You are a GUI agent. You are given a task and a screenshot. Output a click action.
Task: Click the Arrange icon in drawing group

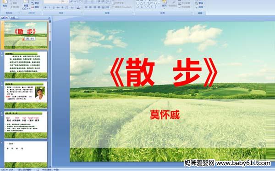pyautogui.click(x=164, y=4)
